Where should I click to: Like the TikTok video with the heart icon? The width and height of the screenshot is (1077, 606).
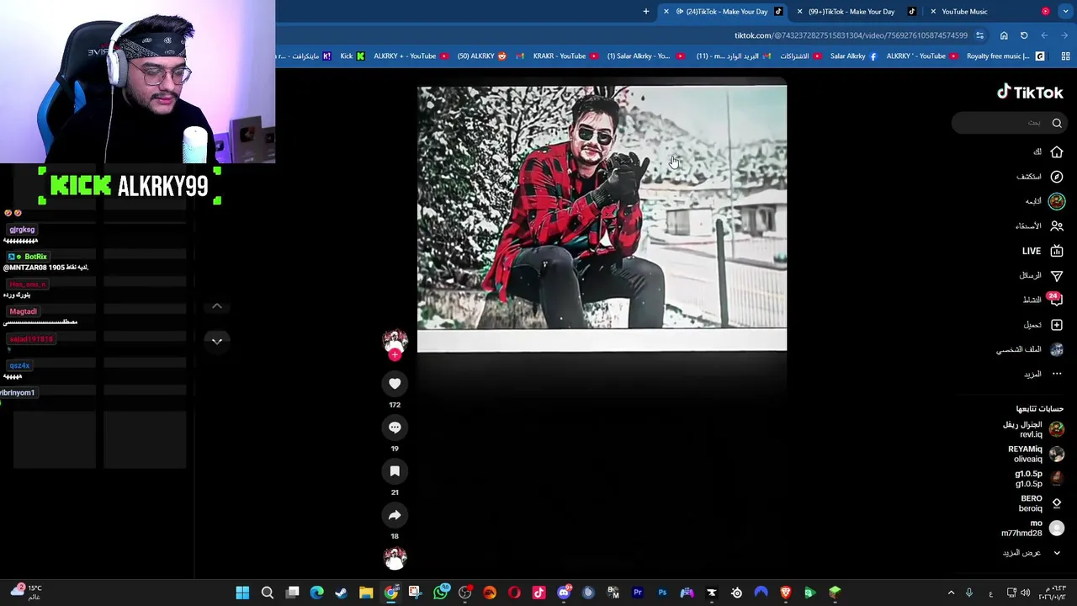click(395, 384)
